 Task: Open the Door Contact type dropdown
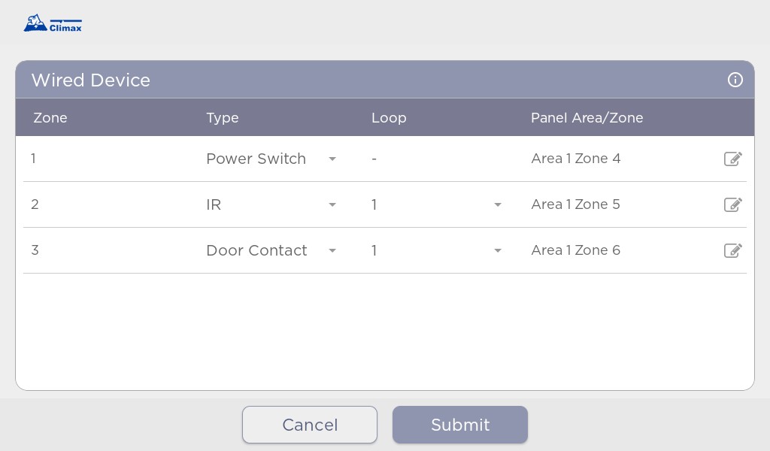[x=271, y=250]
